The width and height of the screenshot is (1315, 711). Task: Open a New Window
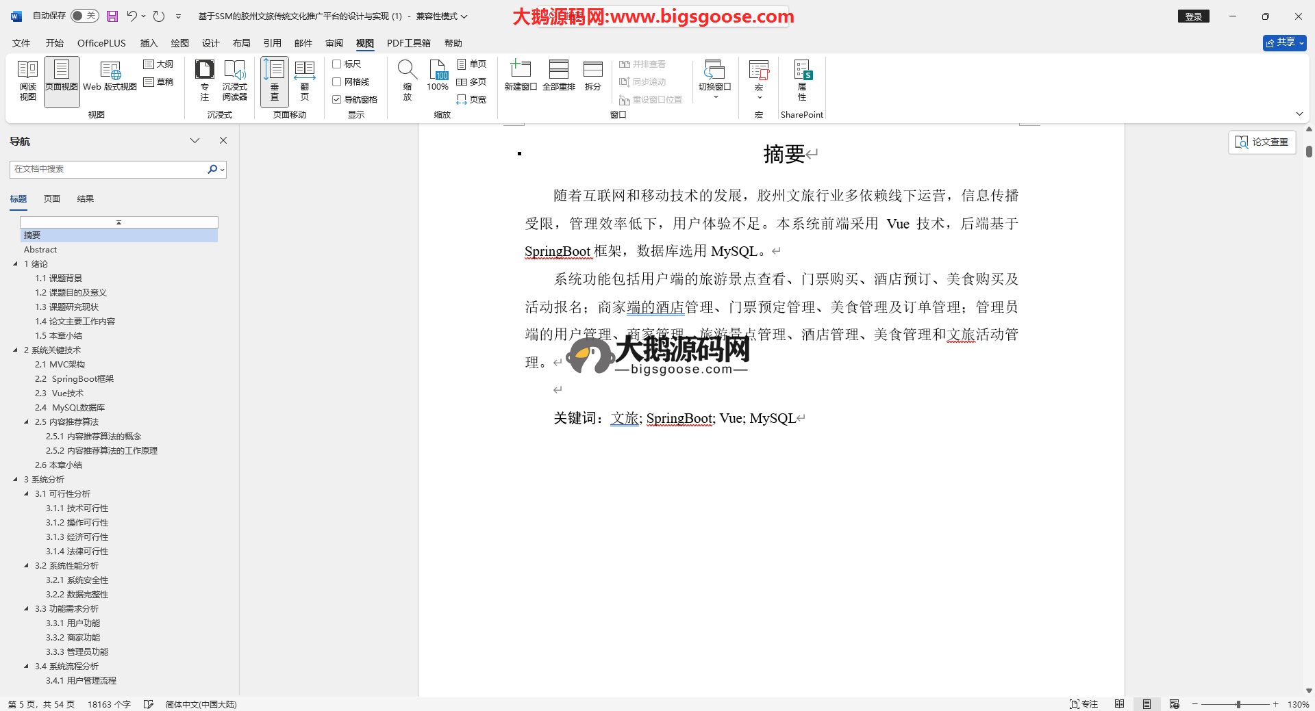[x=520, y=77]
